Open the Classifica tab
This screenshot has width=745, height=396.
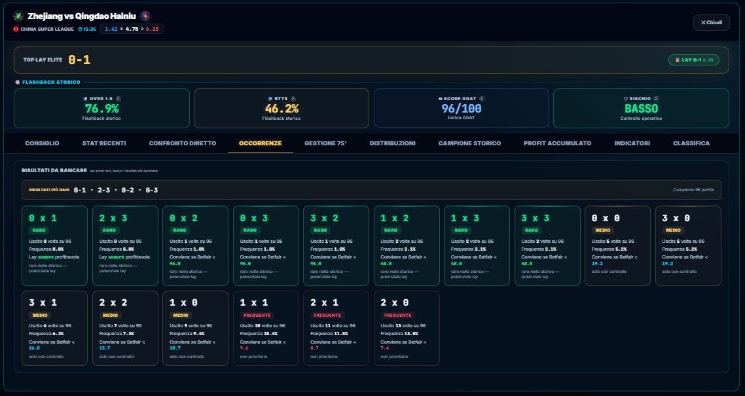point(691,143)
